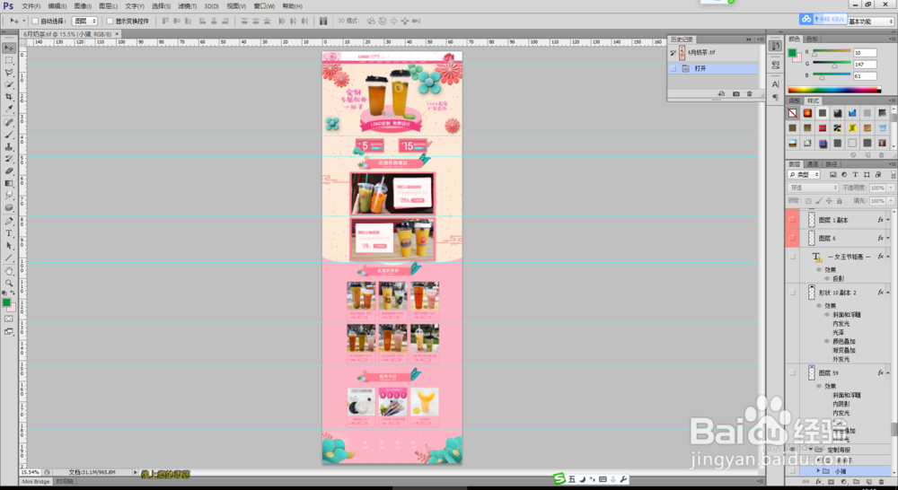This screenshot has width=898, height=490.
Task: Click the R channel color slider
Action: tap(832, 52)
